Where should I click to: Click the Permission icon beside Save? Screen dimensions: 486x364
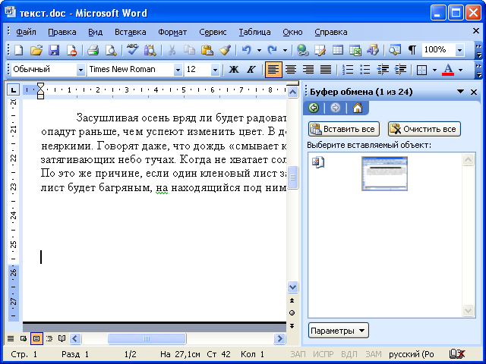71,50
